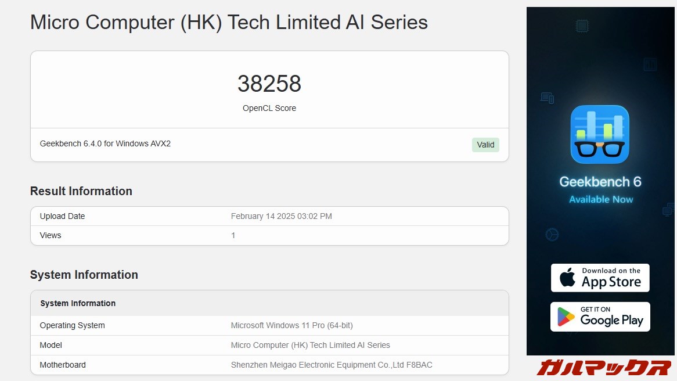
Task: Click 'Geekbench 6.4.0 for Windows AVX2' text
Action: [x=105, y=143]
